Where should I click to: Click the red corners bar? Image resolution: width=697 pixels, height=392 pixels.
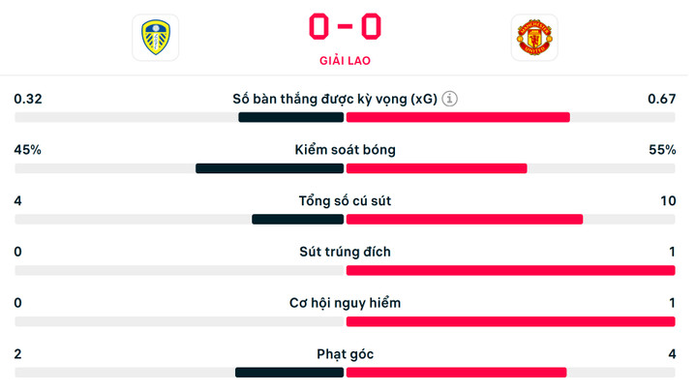[456, 372]
